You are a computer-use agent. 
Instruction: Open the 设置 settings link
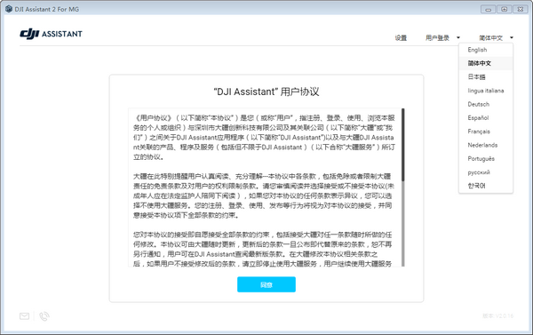401,37
